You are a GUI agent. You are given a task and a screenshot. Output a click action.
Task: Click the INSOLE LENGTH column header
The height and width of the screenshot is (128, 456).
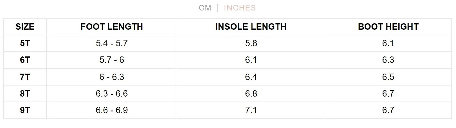pos(251,27)
